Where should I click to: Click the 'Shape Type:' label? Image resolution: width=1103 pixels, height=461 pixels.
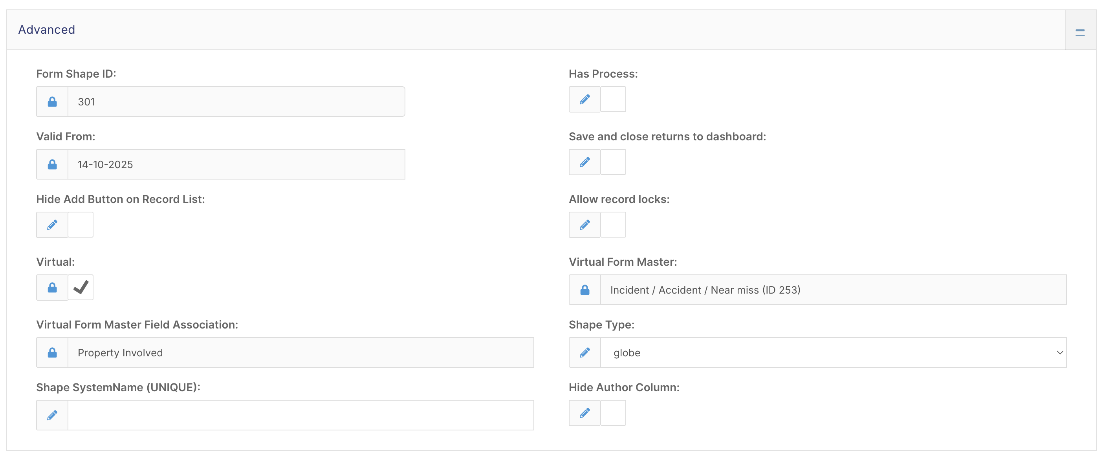[x=602, y=325]
